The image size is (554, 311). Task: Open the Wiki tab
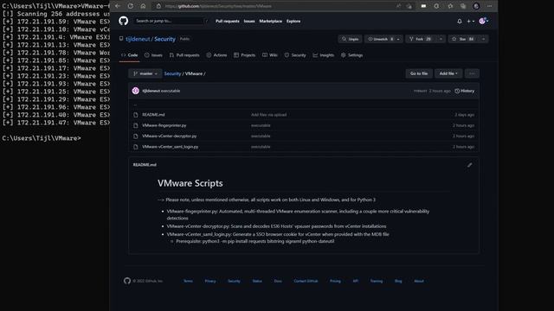click(x=270, y=55)
